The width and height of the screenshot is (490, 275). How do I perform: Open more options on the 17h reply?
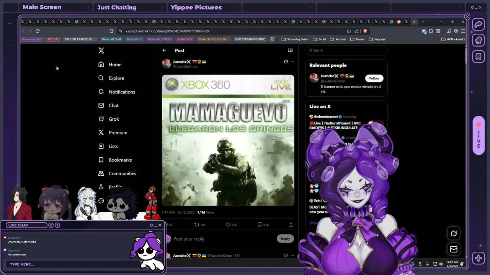[x=292, y=256]
